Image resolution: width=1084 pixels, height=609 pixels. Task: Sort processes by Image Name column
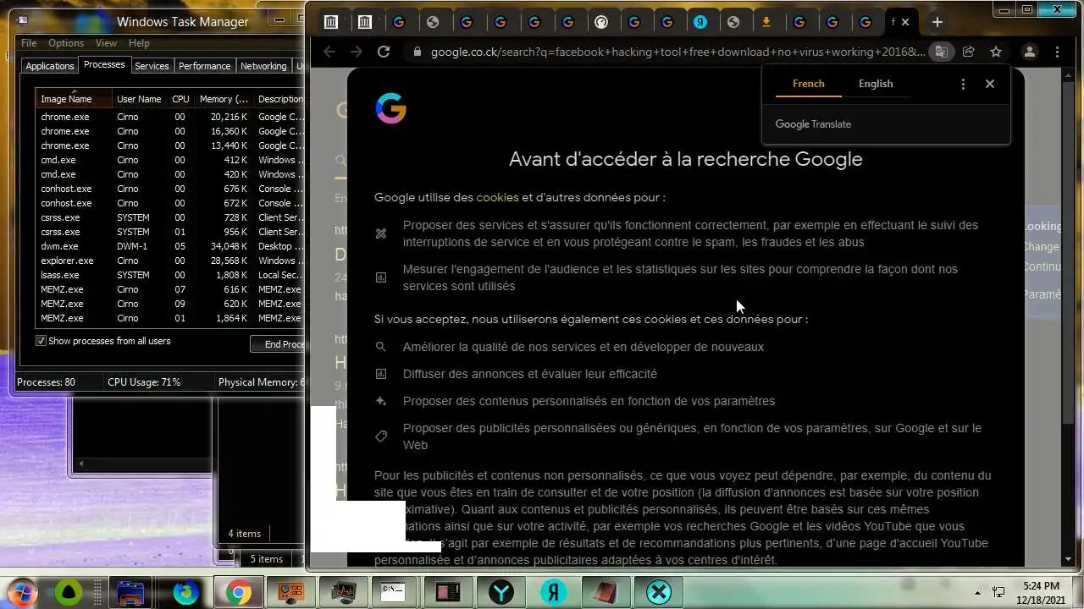point(74,99)
